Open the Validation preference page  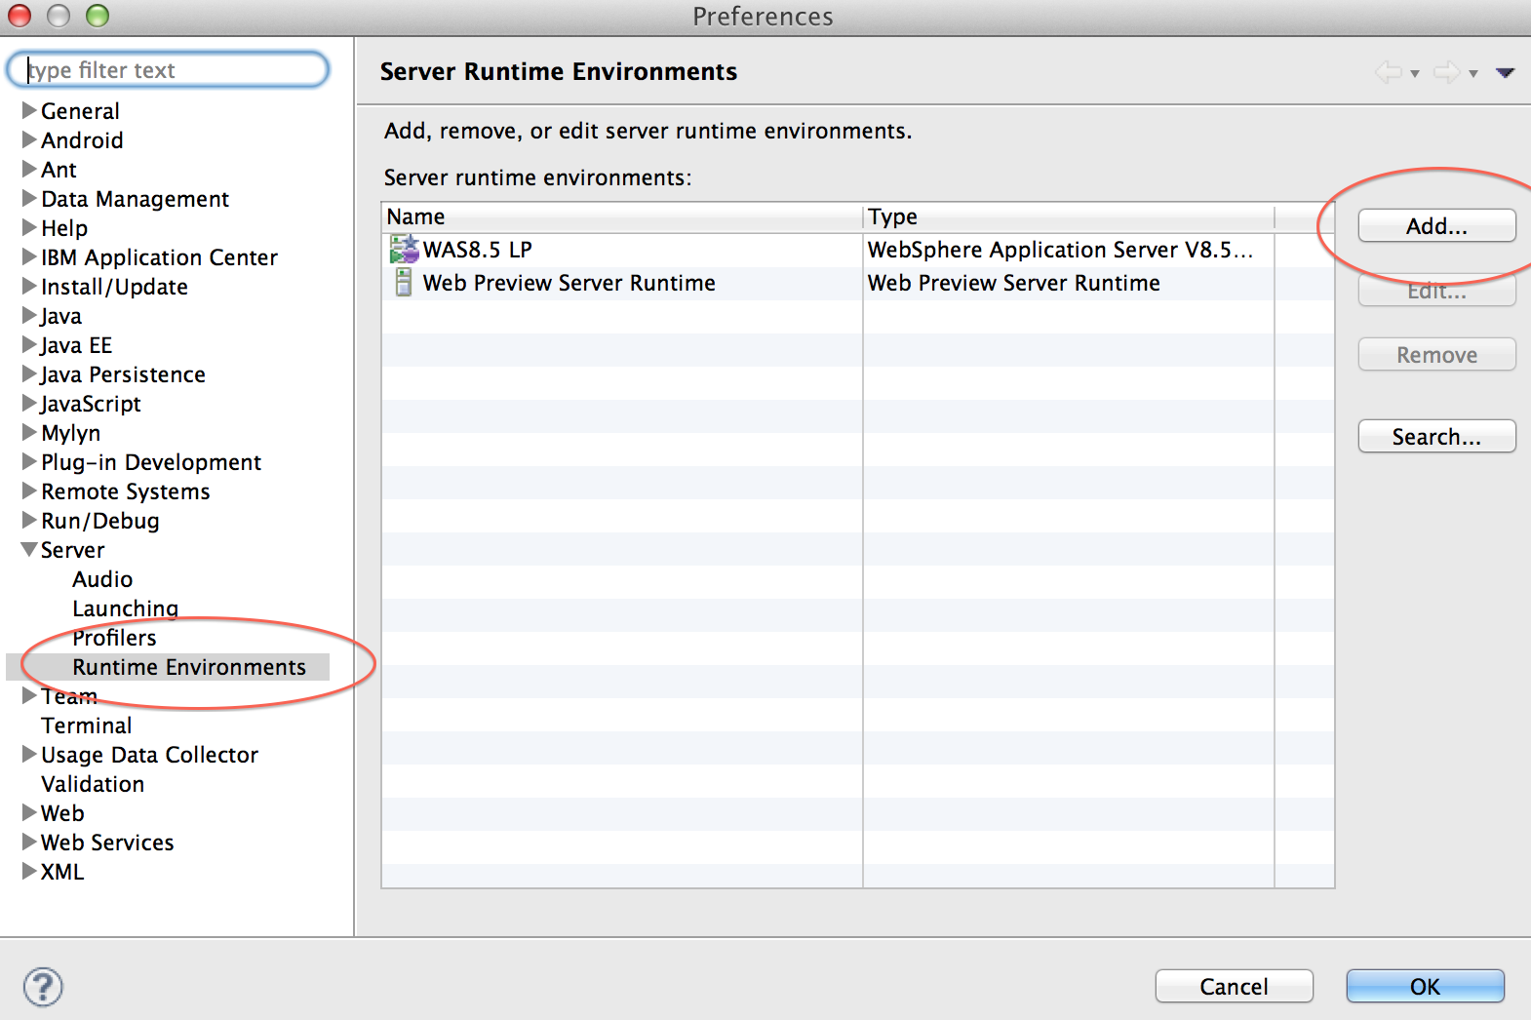click(x=93, y=784)
